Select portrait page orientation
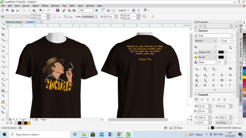This screenshot has height=138, width=246. click(54, 17)
